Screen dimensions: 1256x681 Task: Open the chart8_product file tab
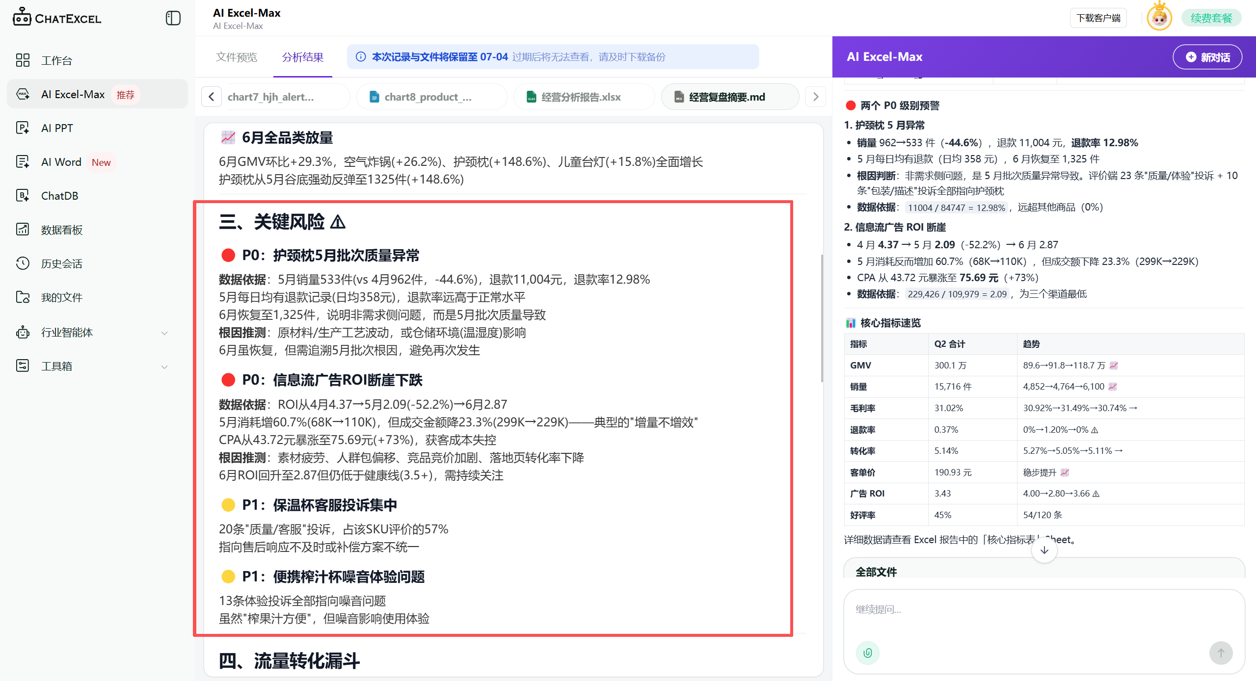[432, 97]
